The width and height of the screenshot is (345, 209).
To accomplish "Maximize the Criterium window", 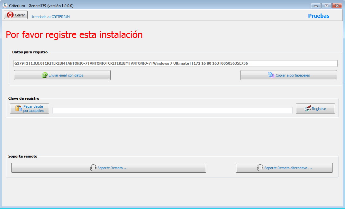I will 326,6.
